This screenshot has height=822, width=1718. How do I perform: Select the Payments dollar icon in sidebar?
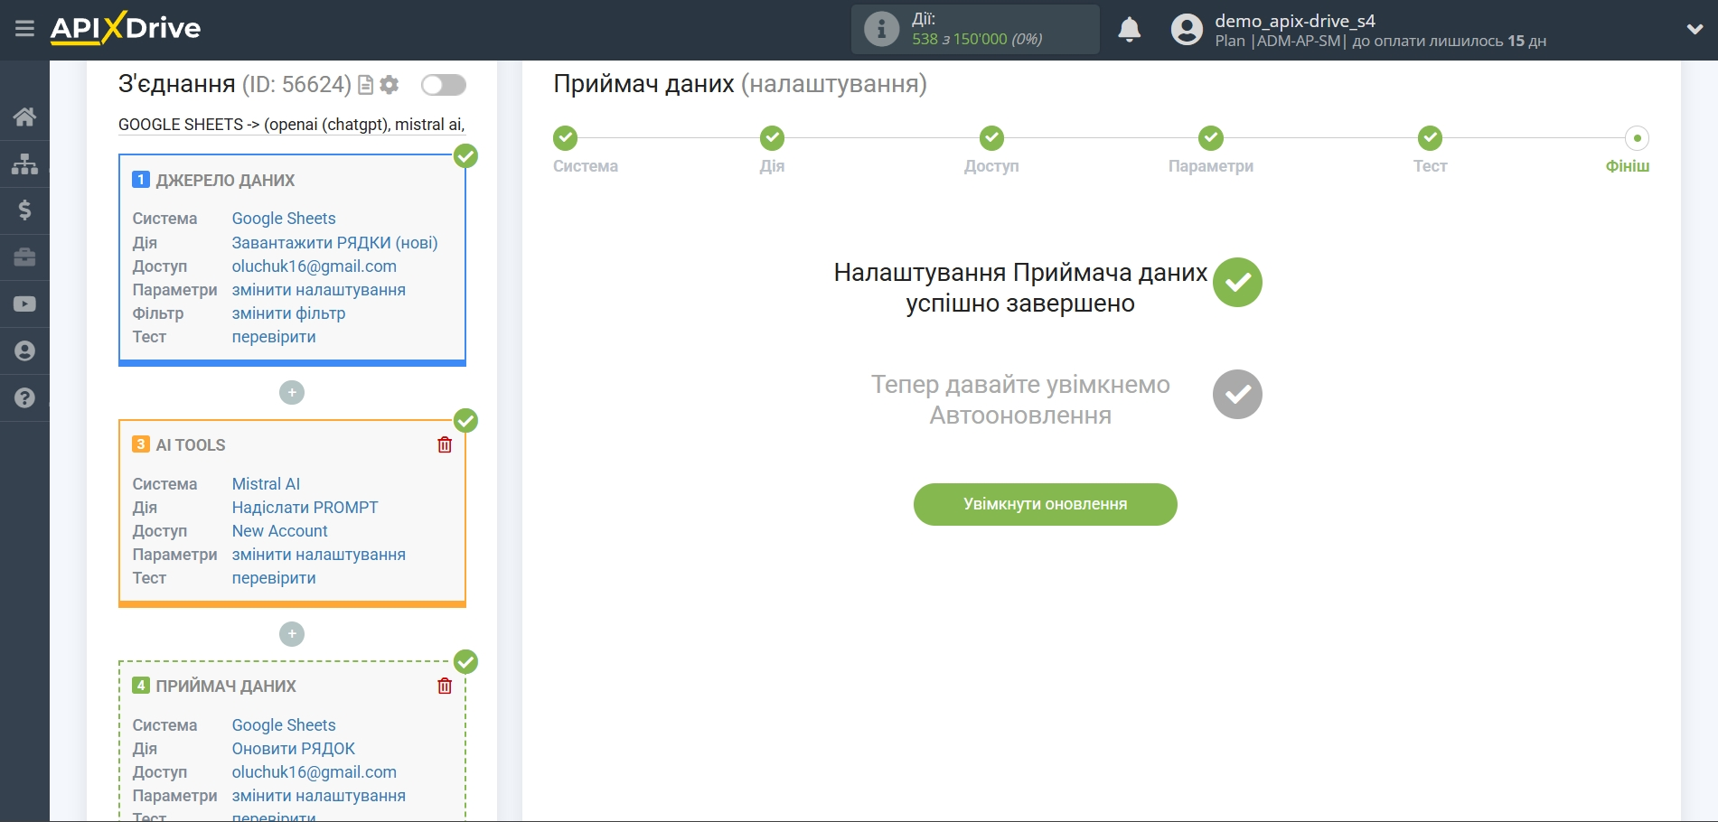24,210
